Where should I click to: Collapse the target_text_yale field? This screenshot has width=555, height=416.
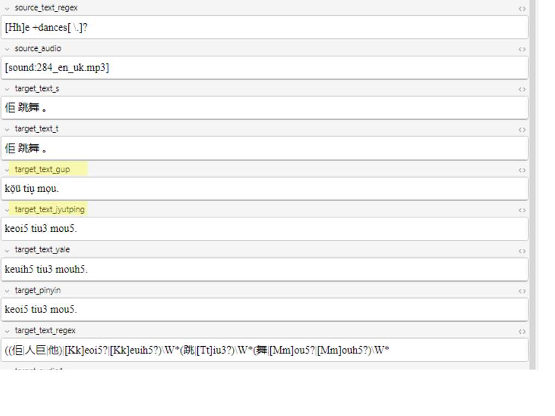[x=7, y=251]
